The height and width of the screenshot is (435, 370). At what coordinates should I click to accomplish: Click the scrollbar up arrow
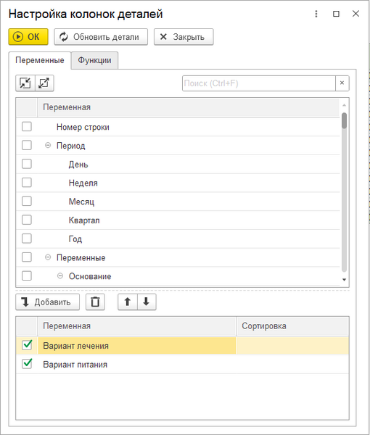tap(344, 105)
